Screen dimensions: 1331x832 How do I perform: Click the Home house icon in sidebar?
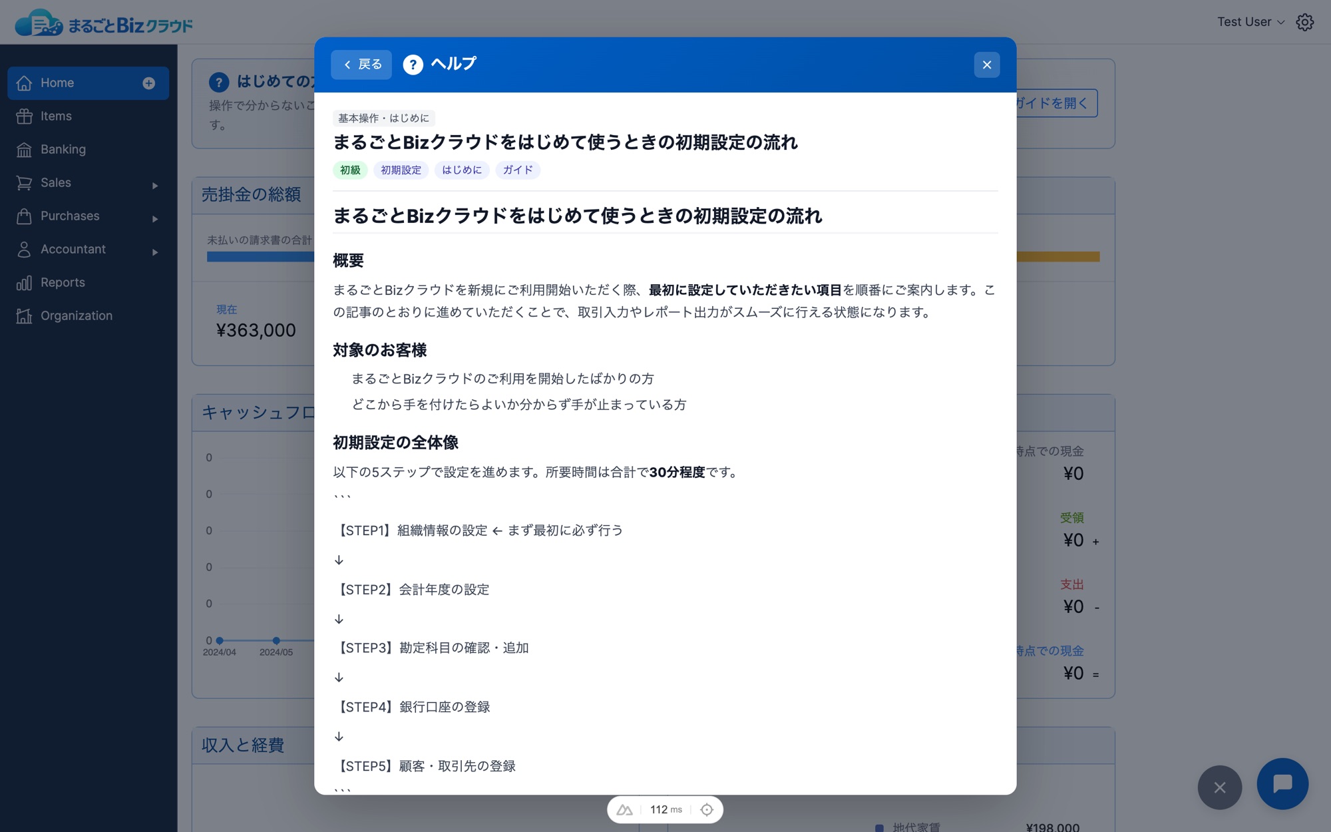pyautogui.click(x=24, y=83)
